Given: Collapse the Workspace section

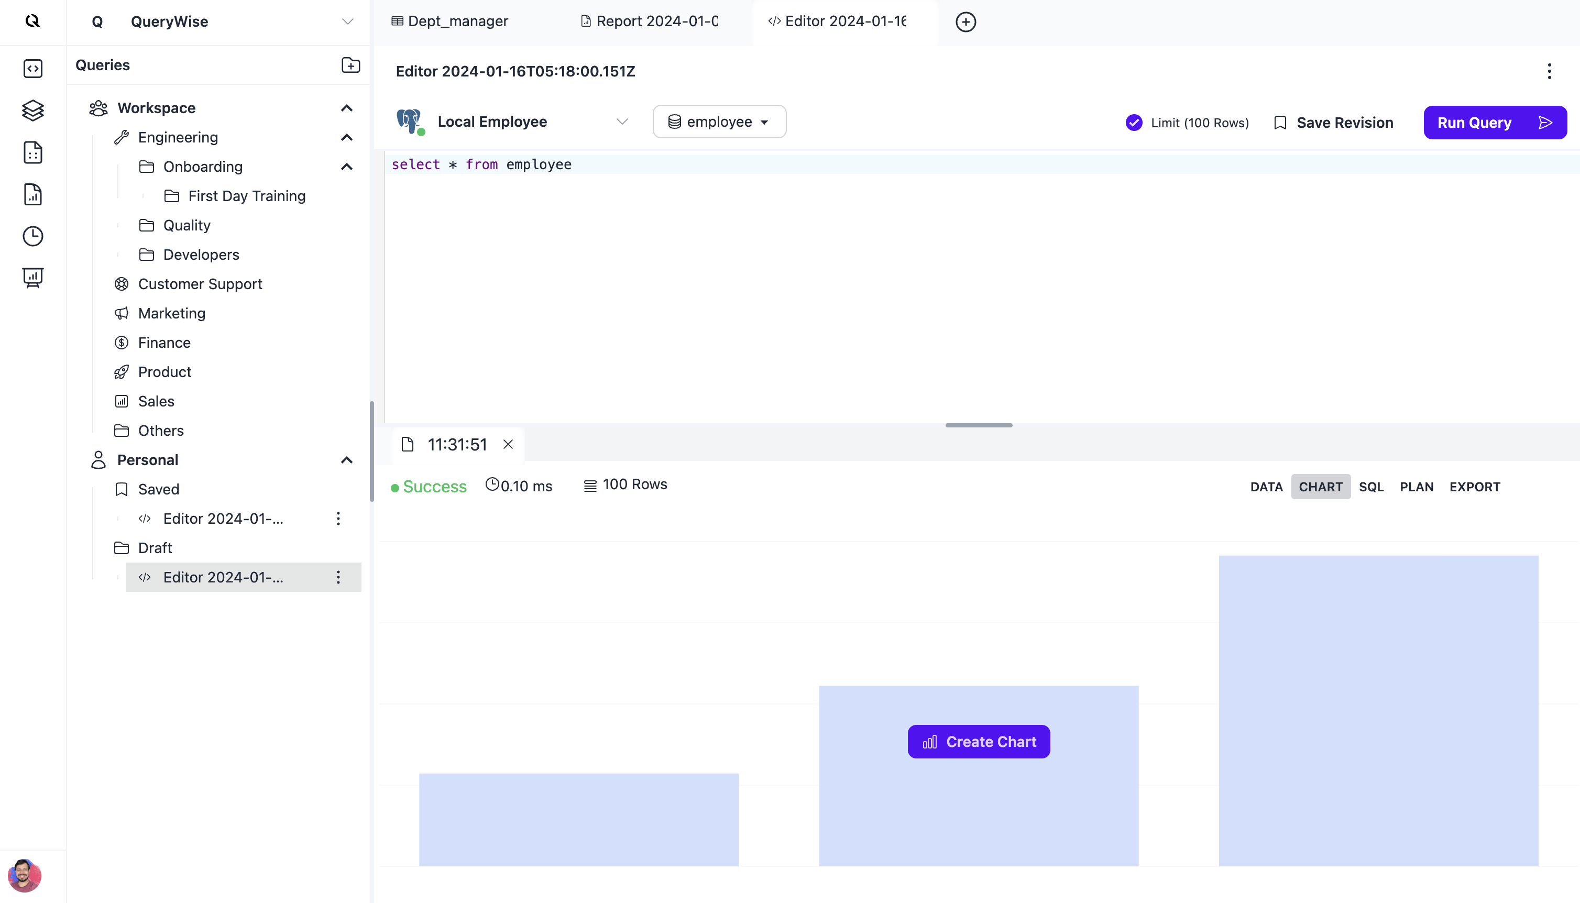Looking at the screenshot, I should [x=347, y=108].
